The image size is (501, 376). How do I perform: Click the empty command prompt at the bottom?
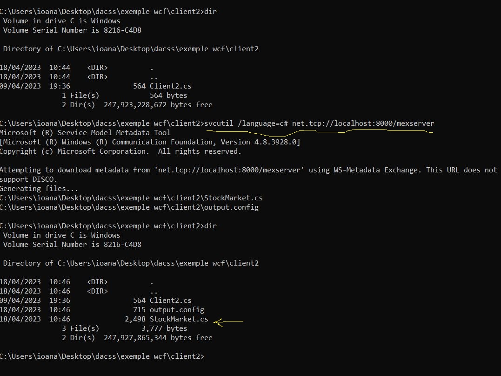coord(101,356)
